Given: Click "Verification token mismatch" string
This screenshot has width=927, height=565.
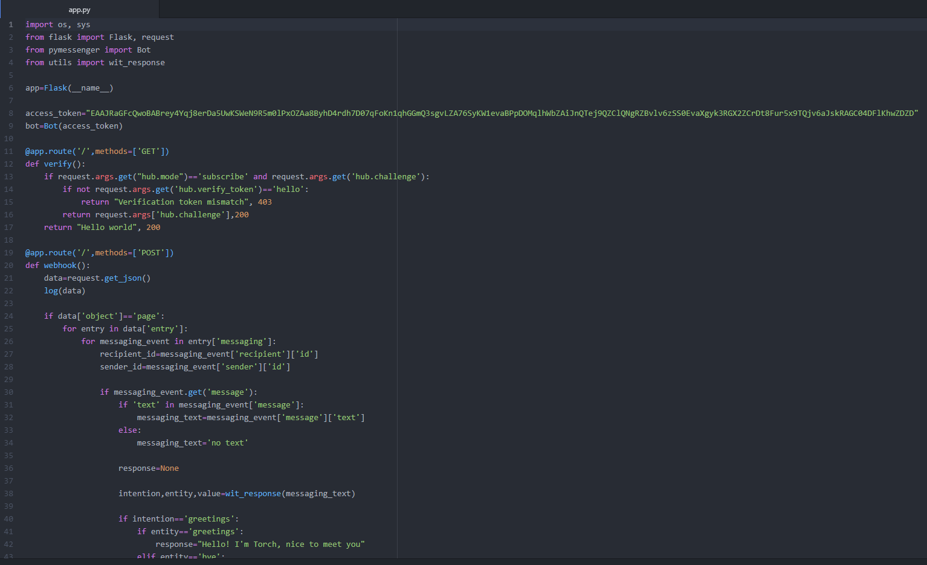Looking at the screenshot, I should click(x=181, y=202).
